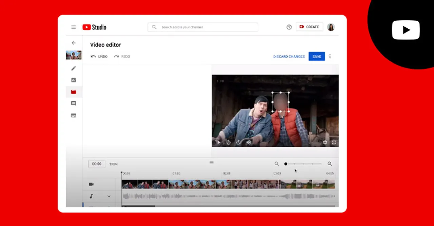
Task: Click the timeline panel drag handle
Action: (212, 162)
